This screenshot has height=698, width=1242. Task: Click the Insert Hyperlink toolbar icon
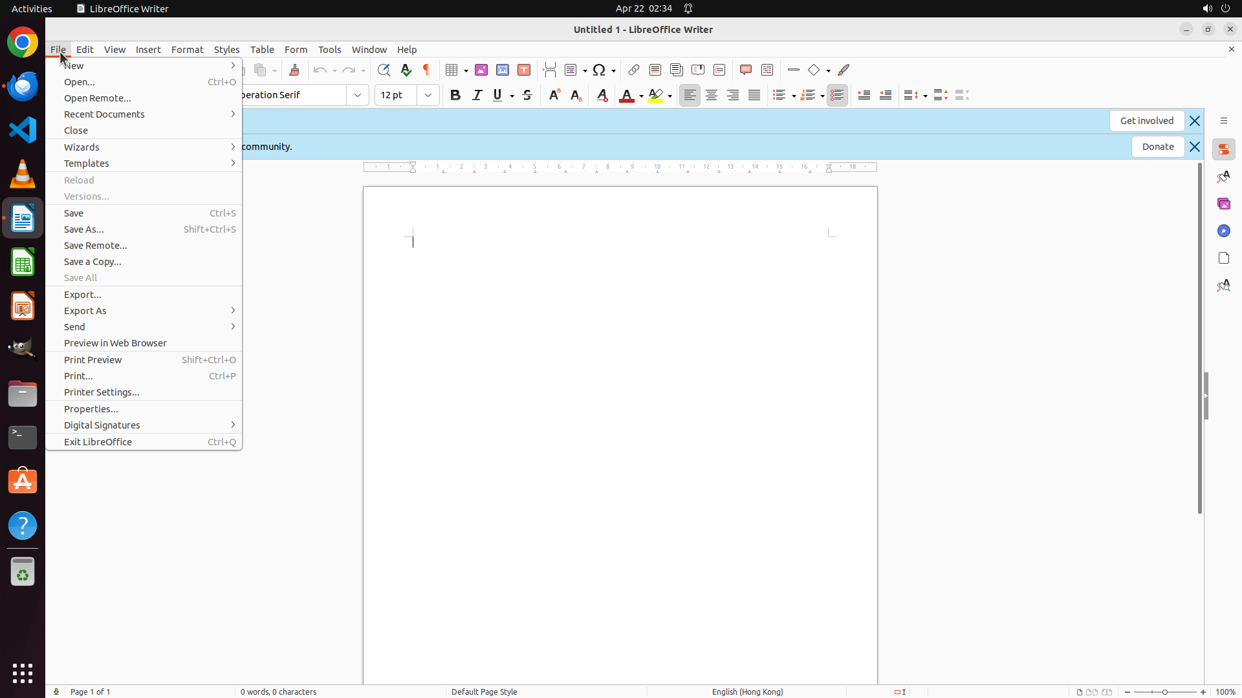click(634, 70)
